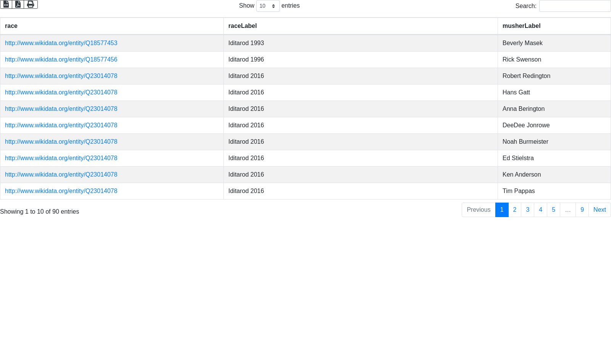The image size is (611, 344).
Task: Sort by the musherLabel column header
Action: [554, 26]
